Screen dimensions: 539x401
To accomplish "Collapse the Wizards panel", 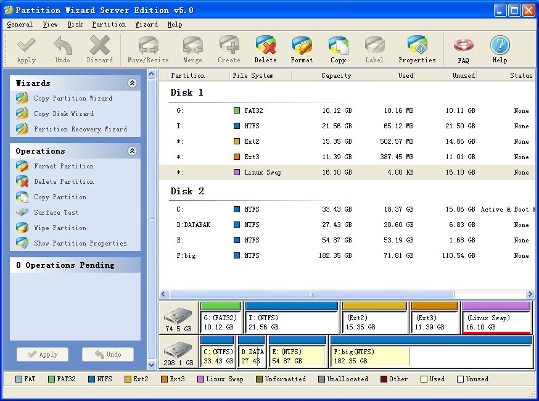I will click(133, 83).
